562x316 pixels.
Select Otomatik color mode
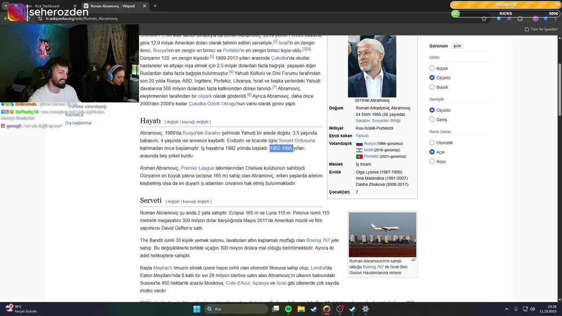[432, 143]
